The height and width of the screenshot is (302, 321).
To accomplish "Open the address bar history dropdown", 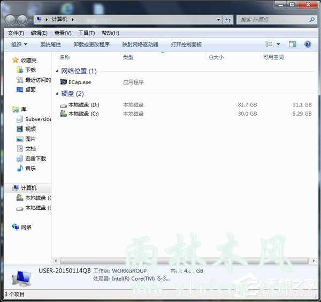I will (218, 20).
